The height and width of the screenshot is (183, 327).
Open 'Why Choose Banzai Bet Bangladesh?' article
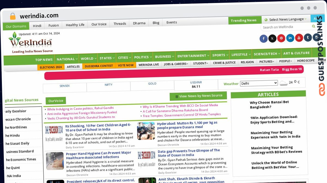[x=269, y=104]
